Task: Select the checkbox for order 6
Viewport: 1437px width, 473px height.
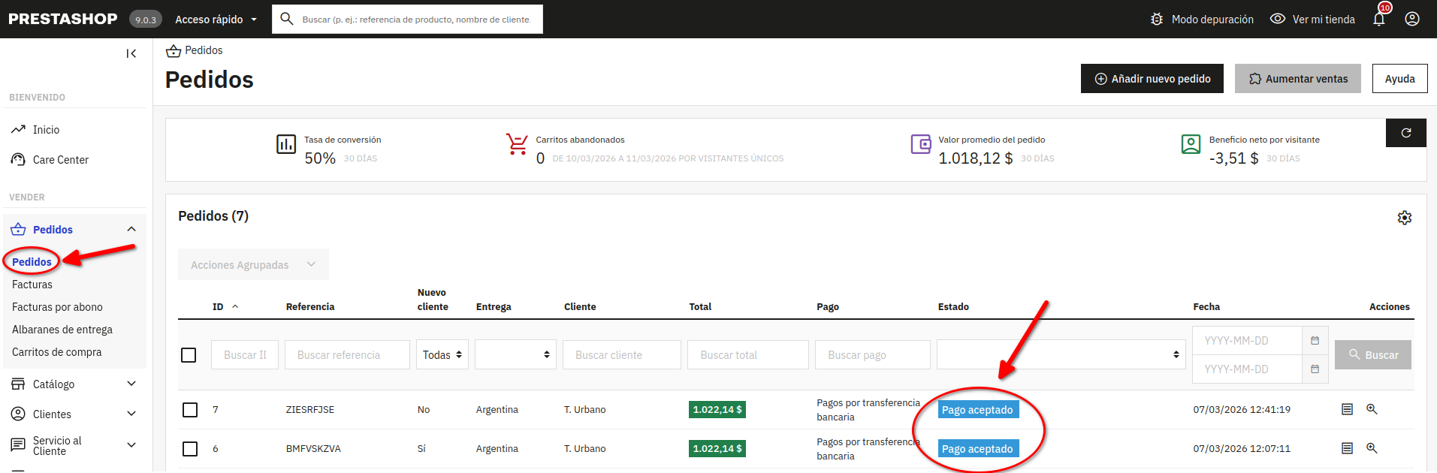Action: pyautogui.click(x=190, y=449)
